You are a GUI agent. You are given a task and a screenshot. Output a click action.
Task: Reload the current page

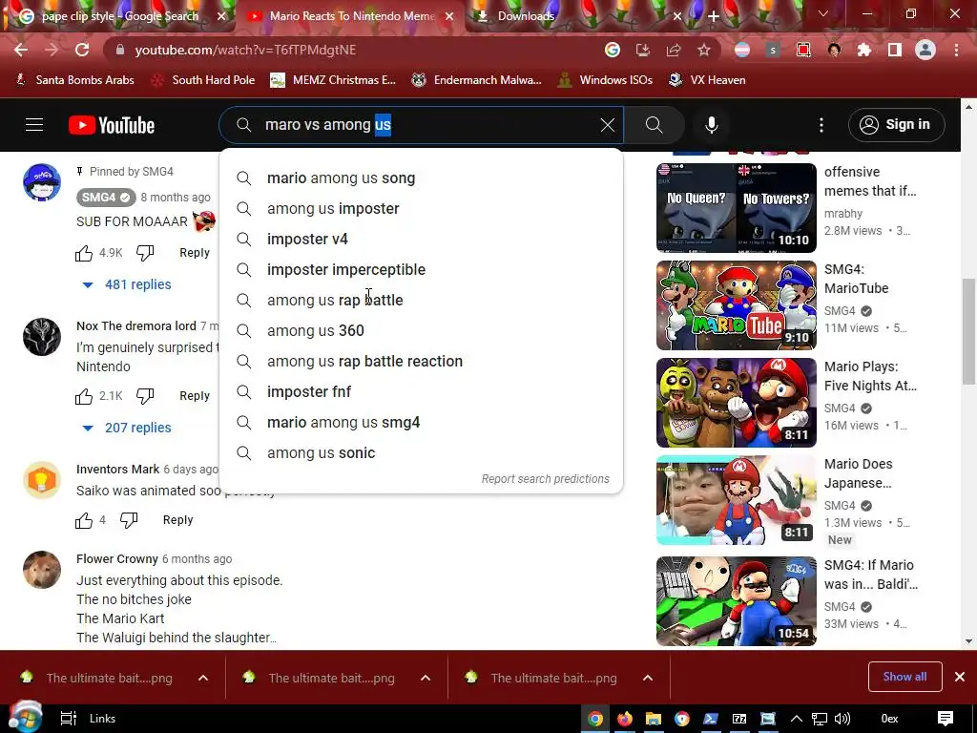[82, 50]
